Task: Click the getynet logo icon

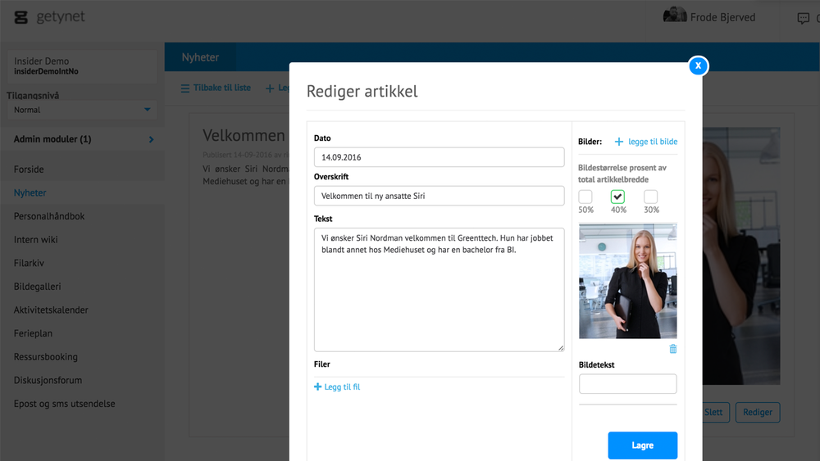Action: point(21,17)
